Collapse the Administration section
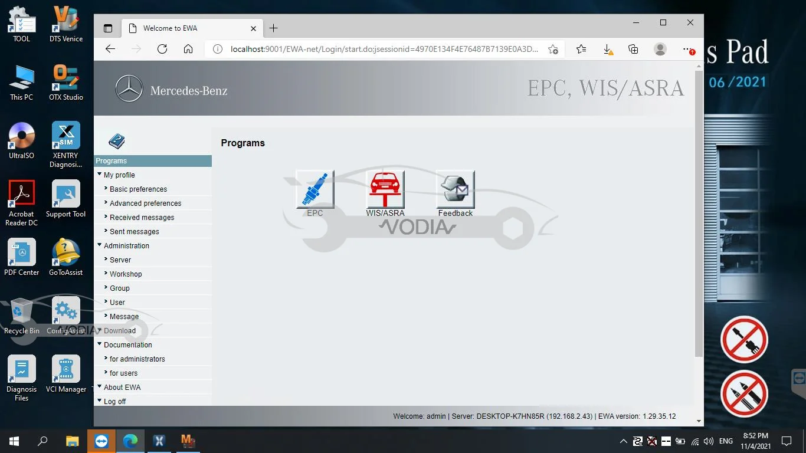 (x=99, y=245)
